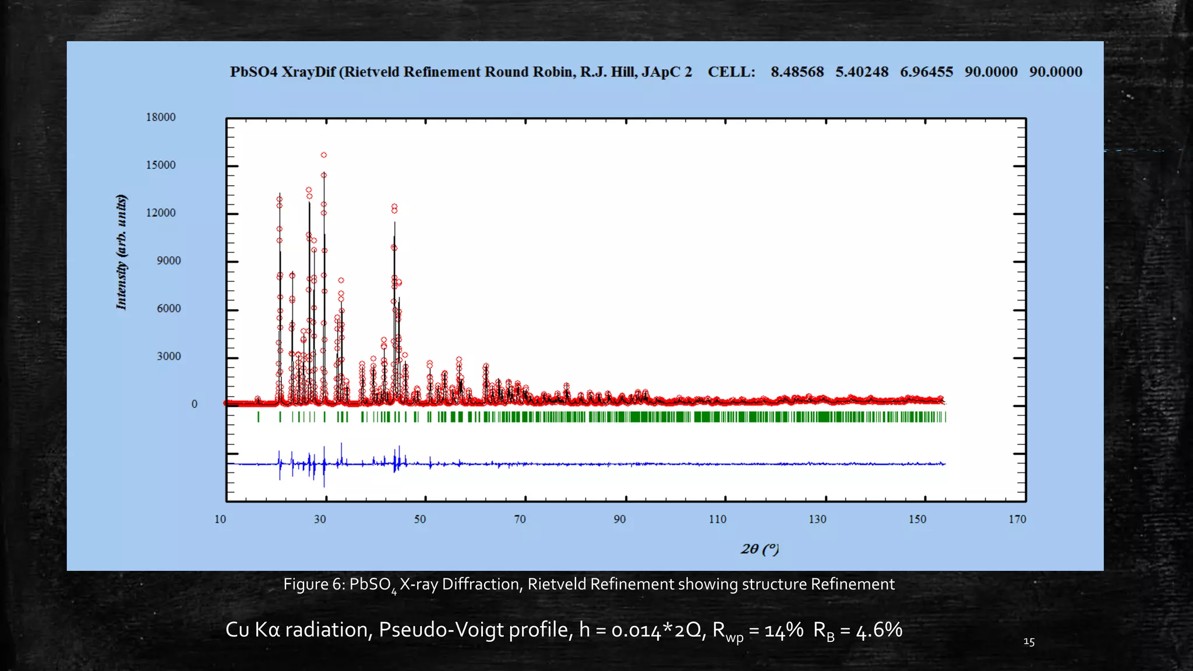
Task: Click the Intensity (arb. units) axis label
Action: [x=121, y=252]
